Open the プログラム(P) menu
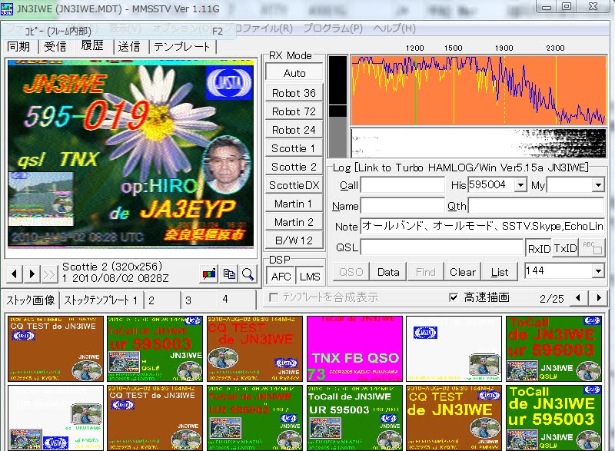This screenshot has height=451, width=615. [x=333, y=28]
